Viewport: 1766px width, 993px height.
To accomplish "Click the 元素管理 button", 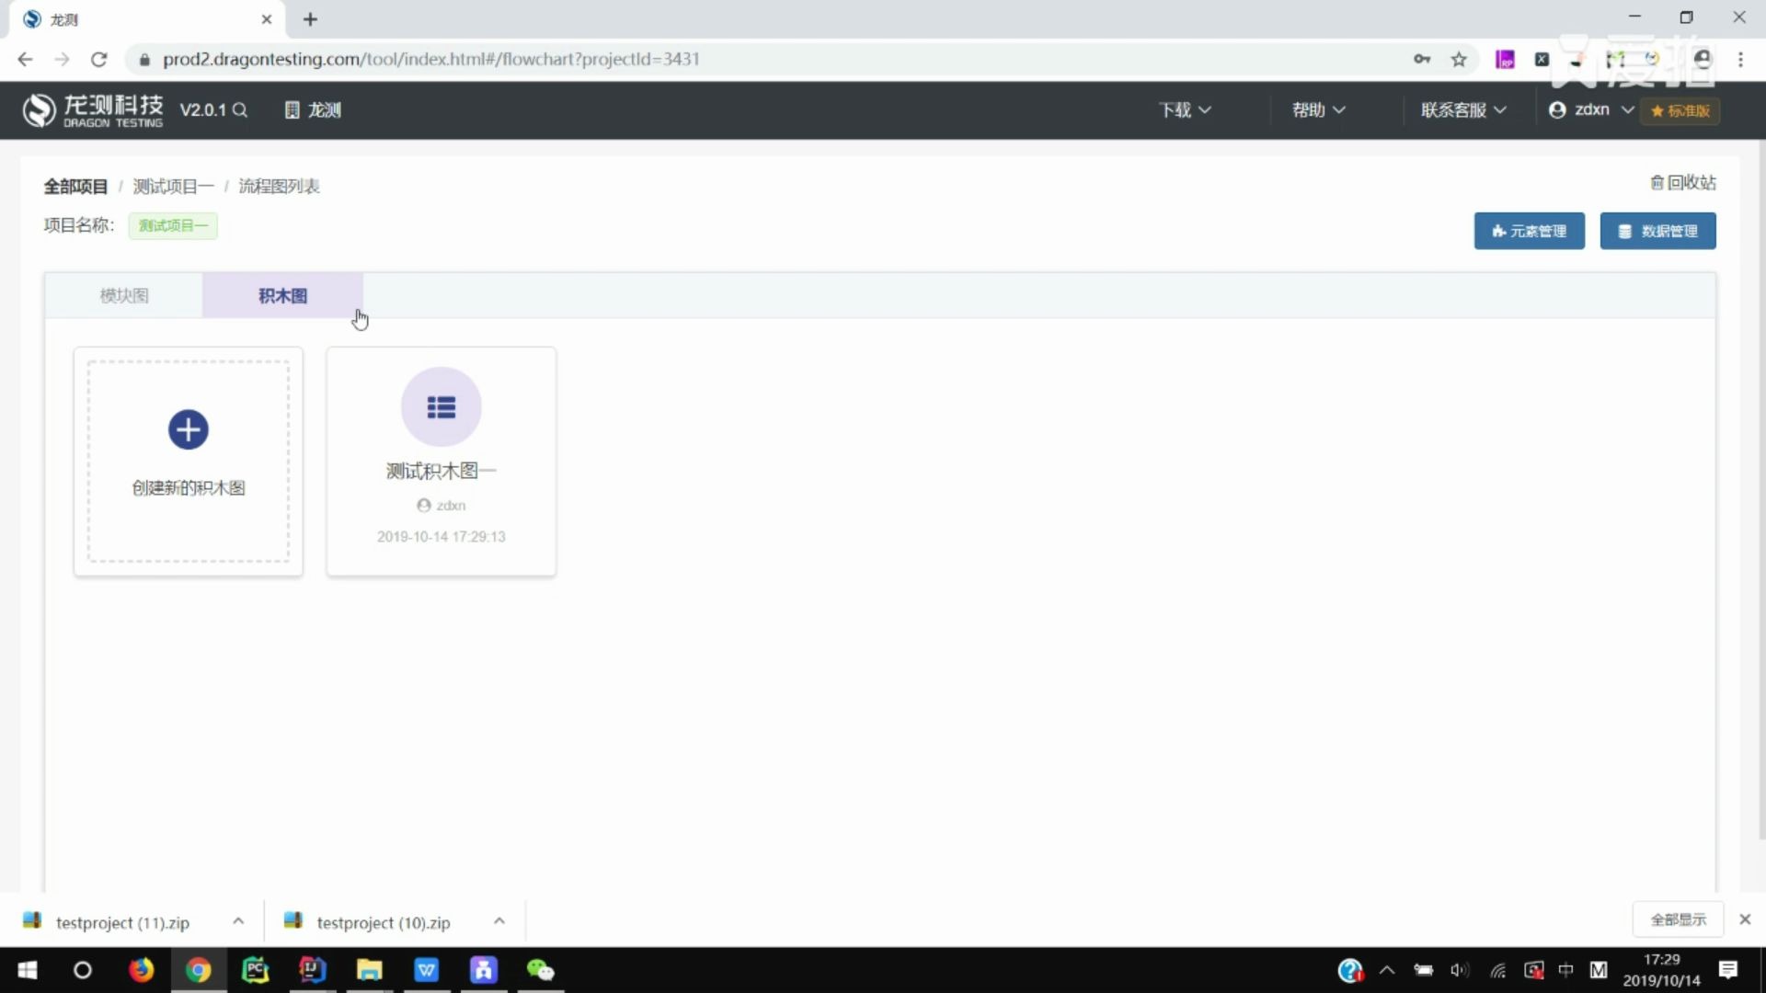I will [x=1529, y=231].
